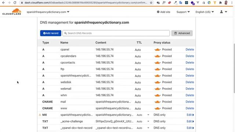Click the Type column header
Image resolution: width=235 pixels, height=132 pixels.
pos(46,43)
